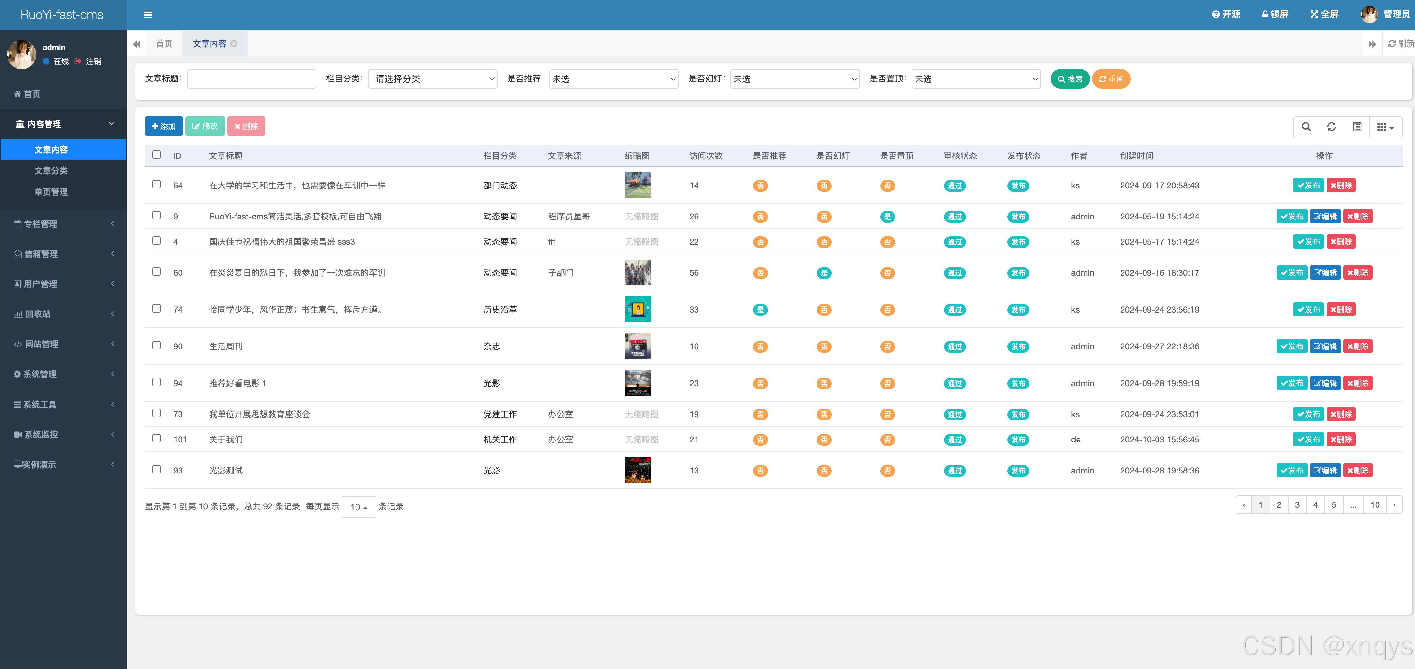Check the select-all checkbox in the table header
This screenshot has height=669, width=1415.
[157, 155]
